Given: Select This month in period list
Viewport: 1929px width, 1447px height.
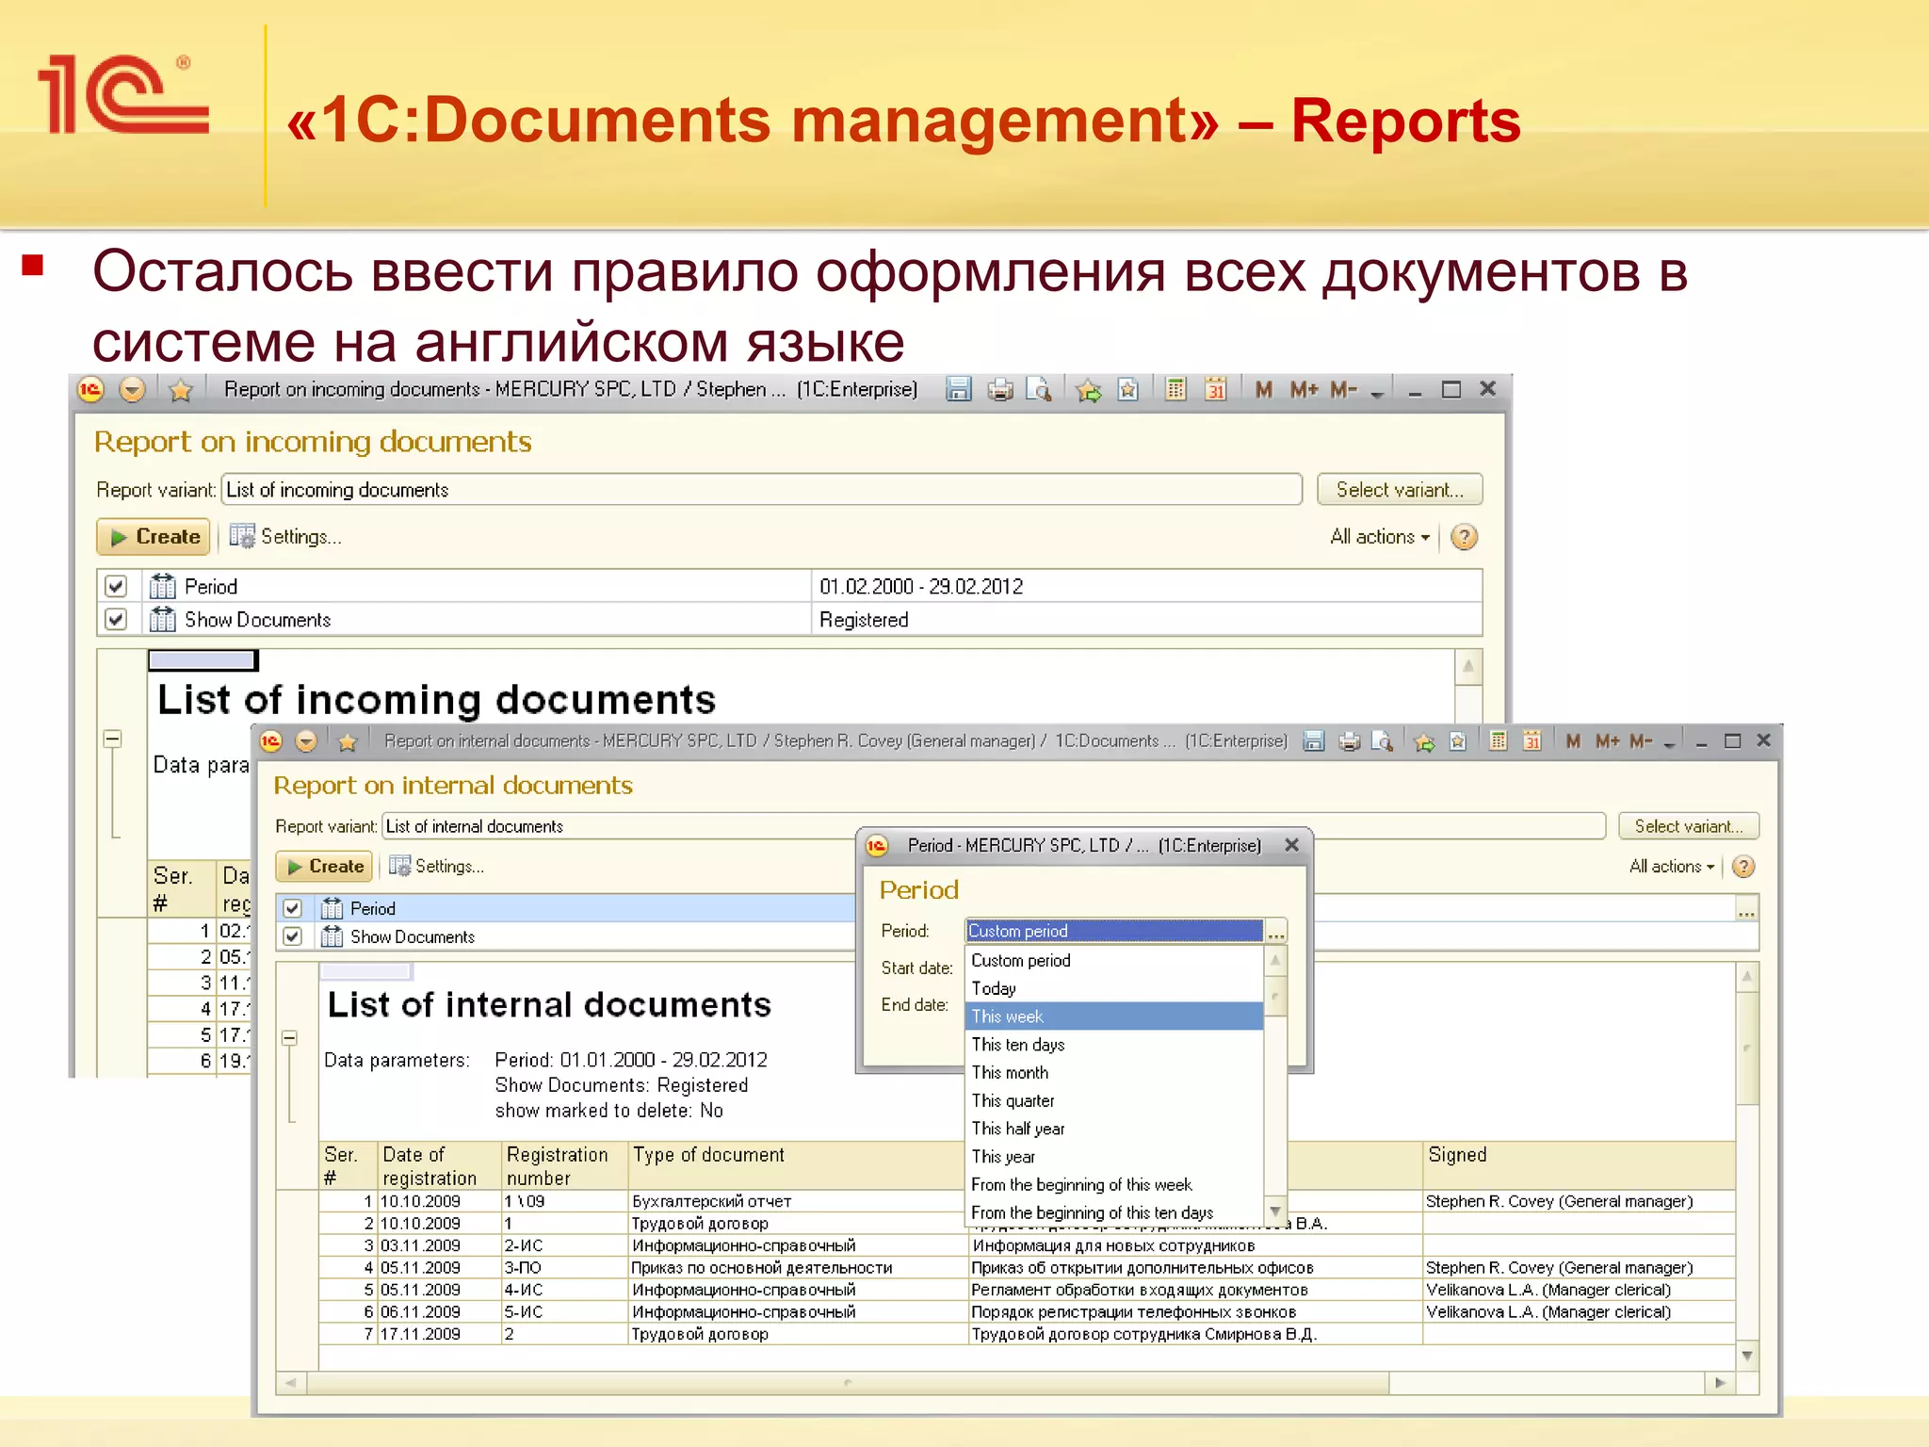Looking at the screenshot, I should [1115, 1072].
